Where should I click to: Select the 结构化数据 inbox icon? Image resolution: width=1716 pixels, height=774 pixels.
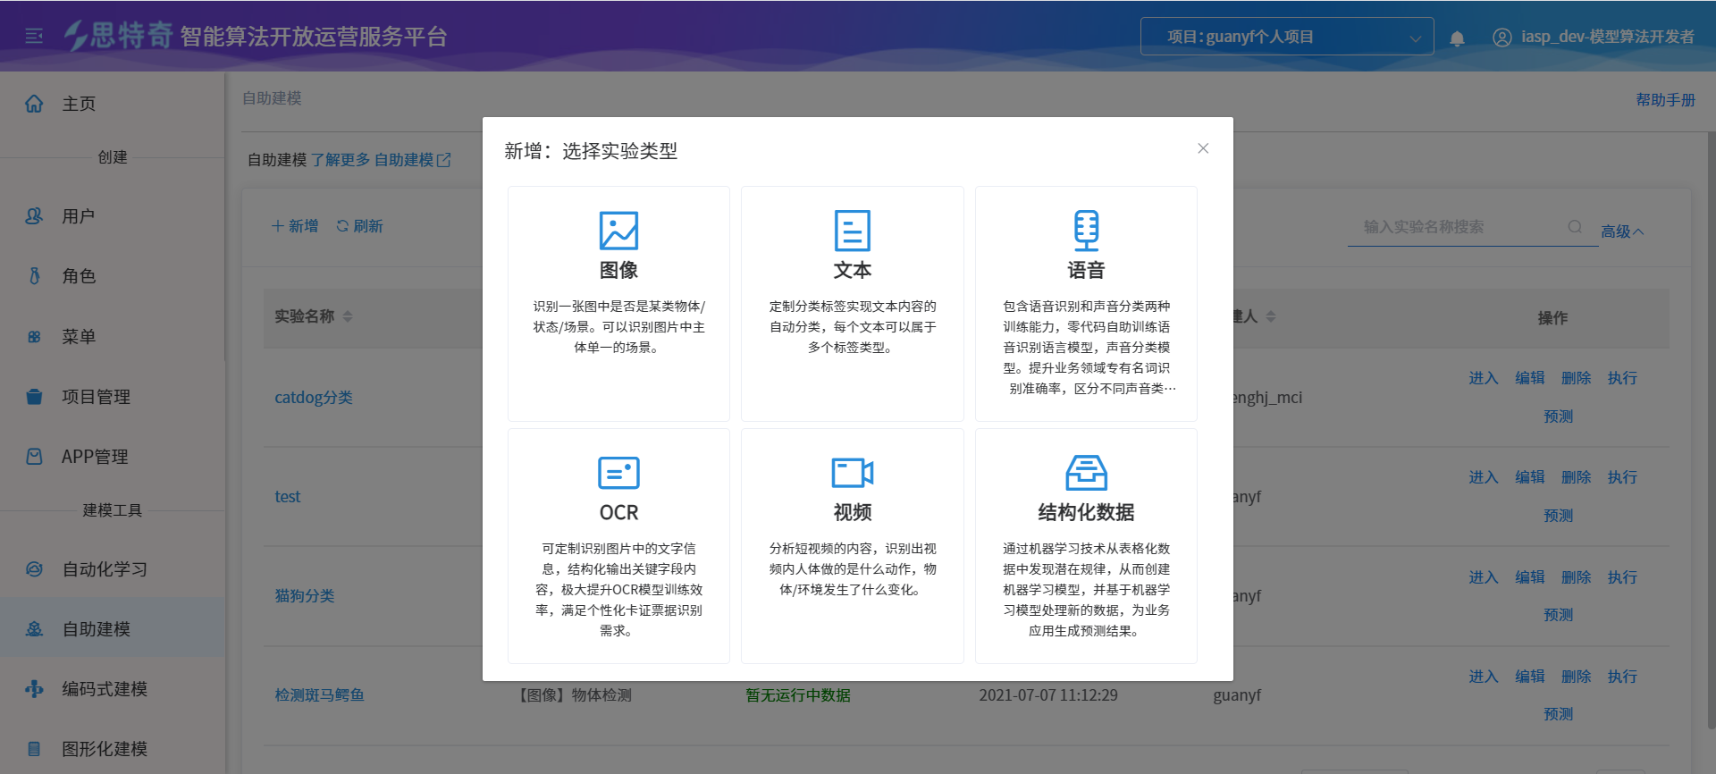click(1086, 473)
